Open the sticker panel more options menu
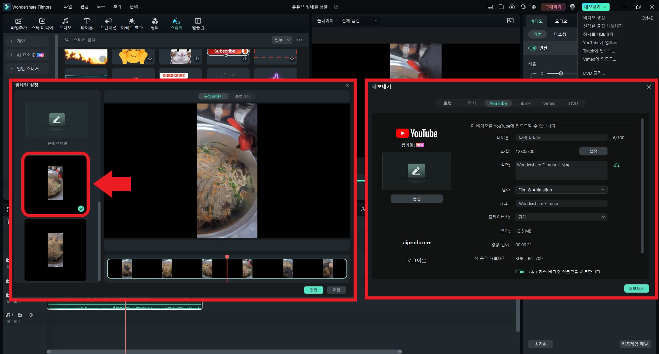Viewport: 659px width, 354px height. tap(299, 40)
